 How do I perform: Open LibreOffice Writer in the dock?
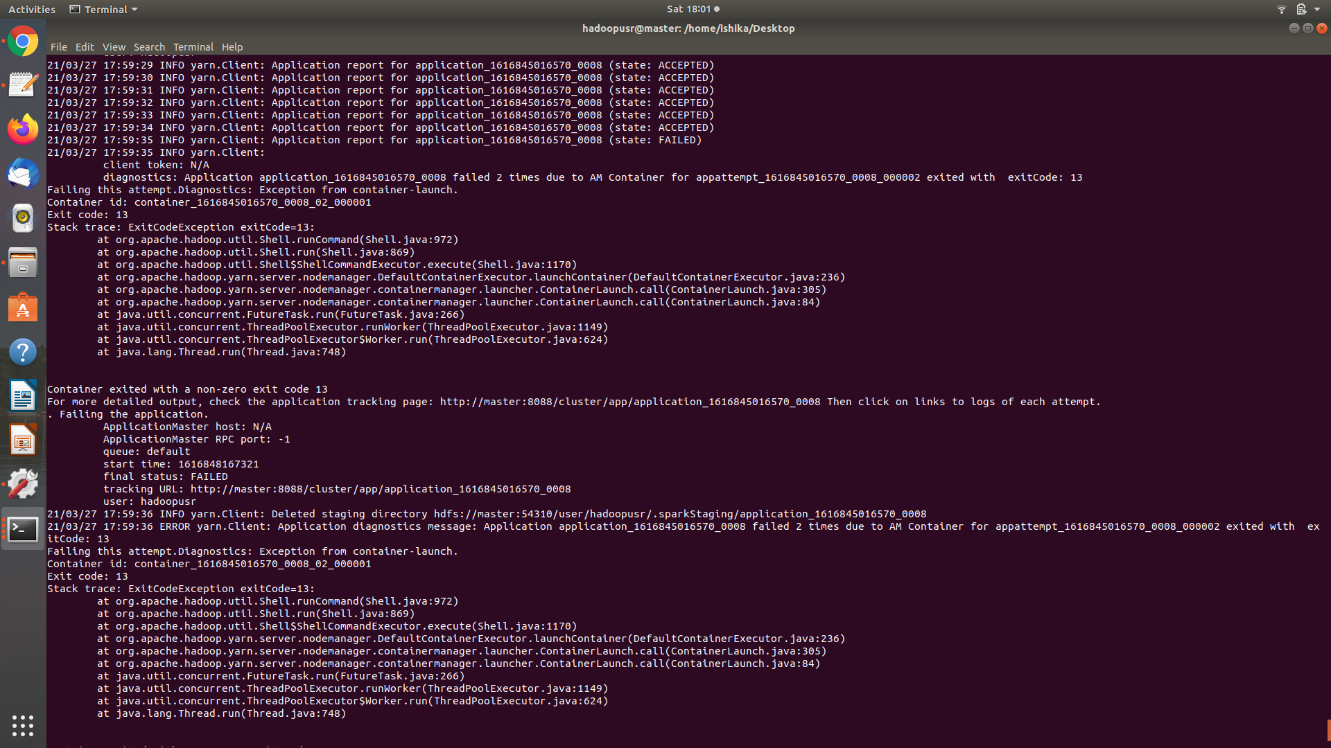point(23,396)
